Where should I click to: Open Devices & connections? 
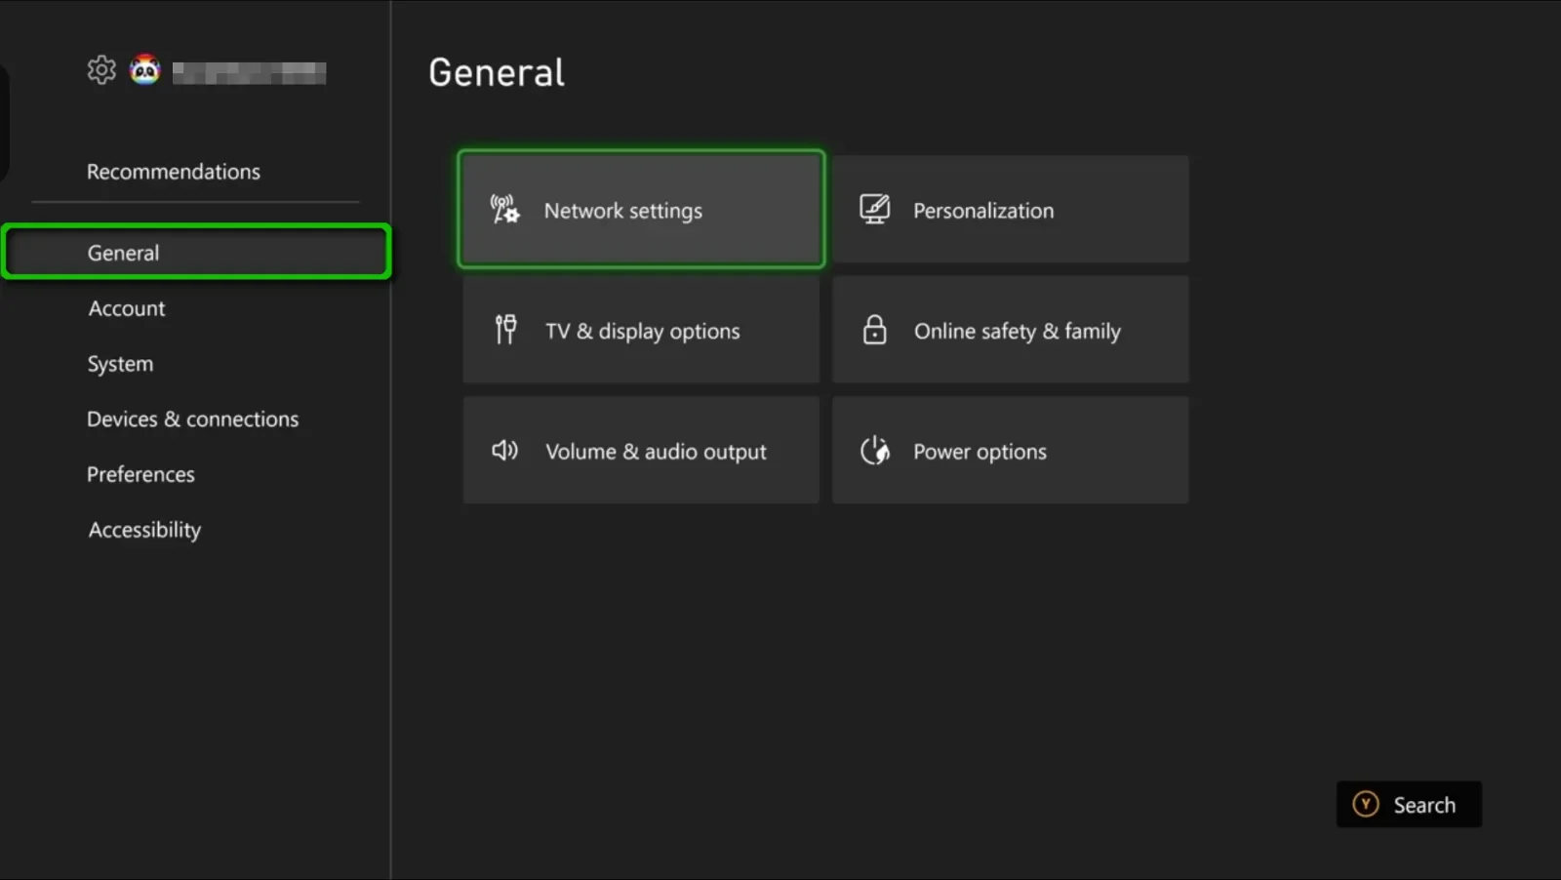coord(192,419)
